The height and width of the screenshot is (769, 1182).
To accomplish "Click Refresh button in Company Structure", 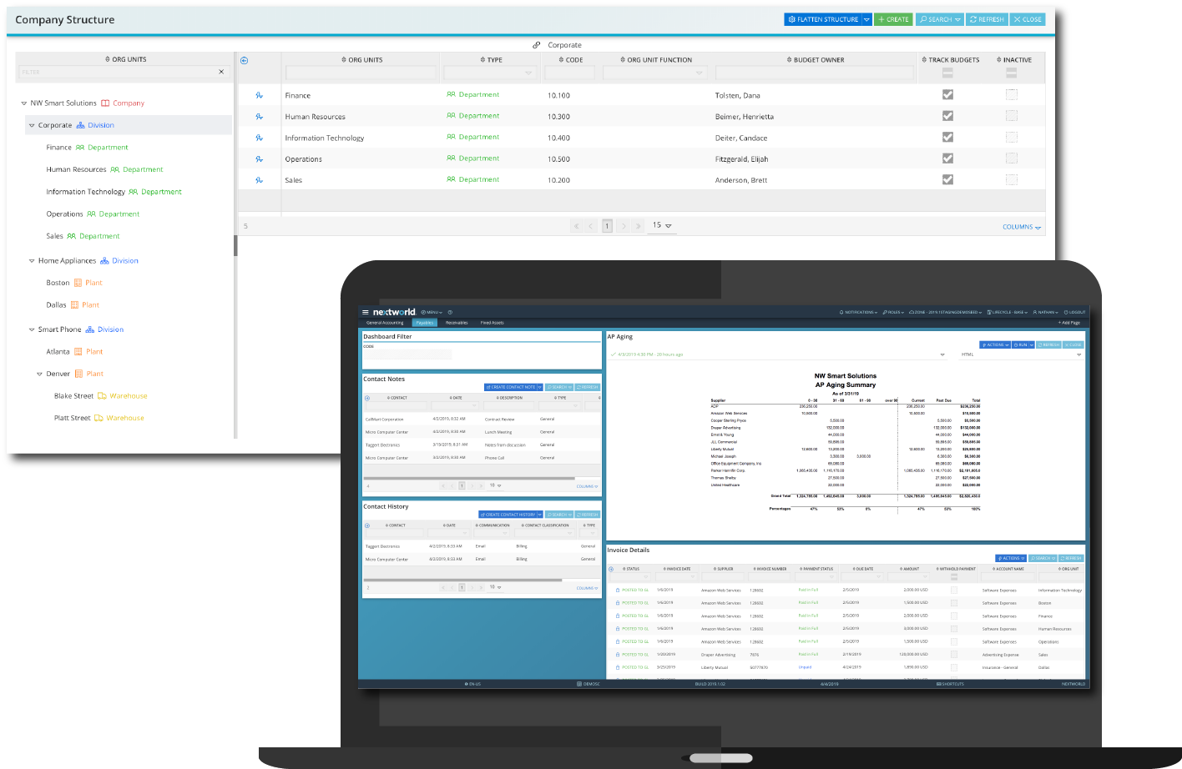I will click(987, 19).
